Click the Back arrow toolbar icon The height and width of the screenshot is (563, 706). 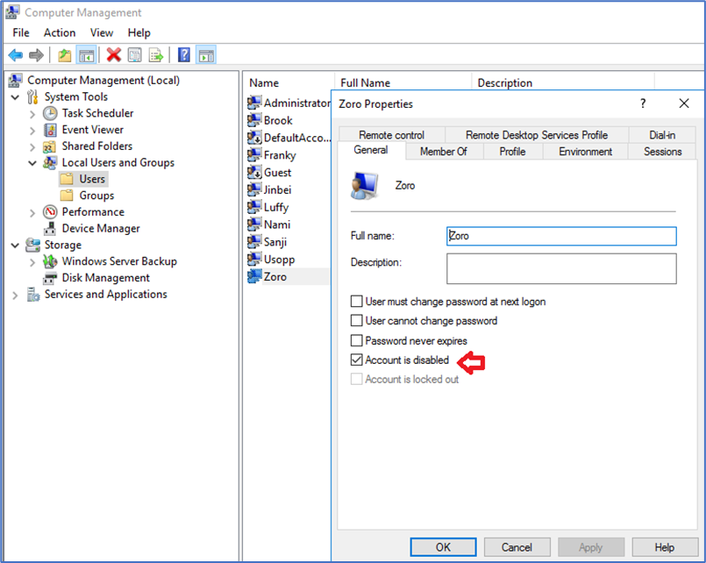point(16,55)
